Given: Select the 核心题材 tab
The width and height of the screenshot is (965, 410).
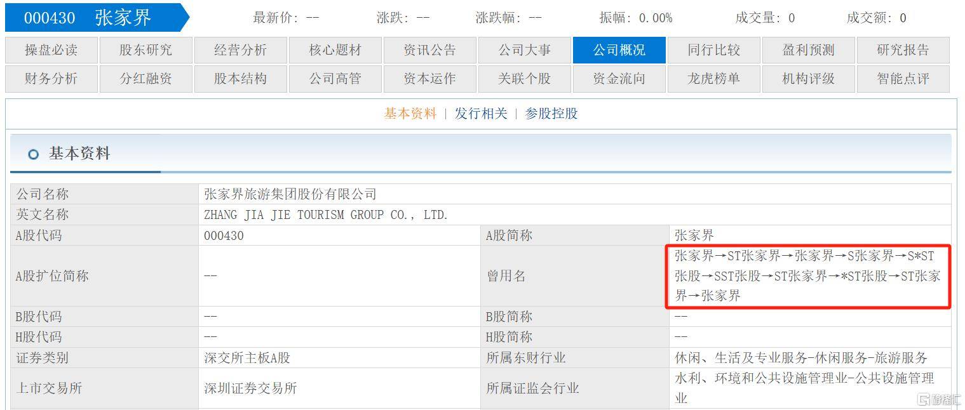Looking at the screenshot, I should click(335, 50).
